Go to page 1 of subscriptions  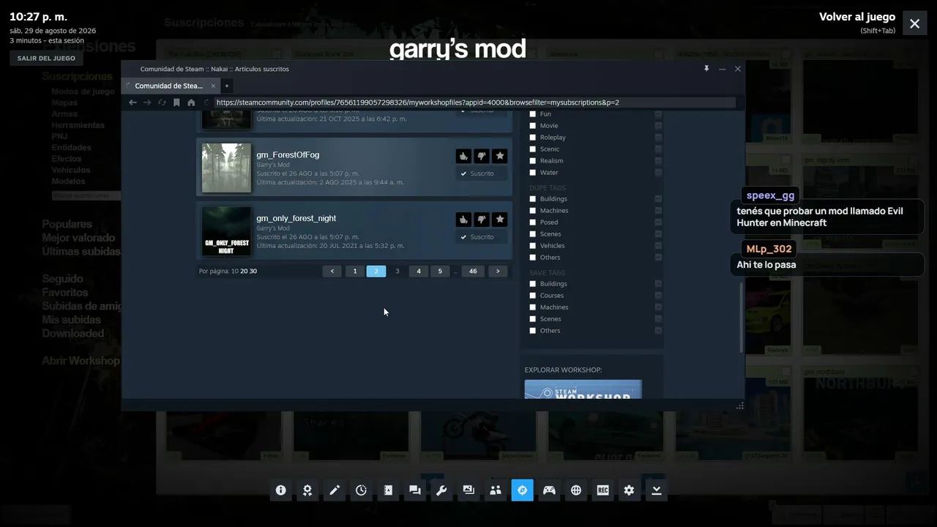coord(355,271)
